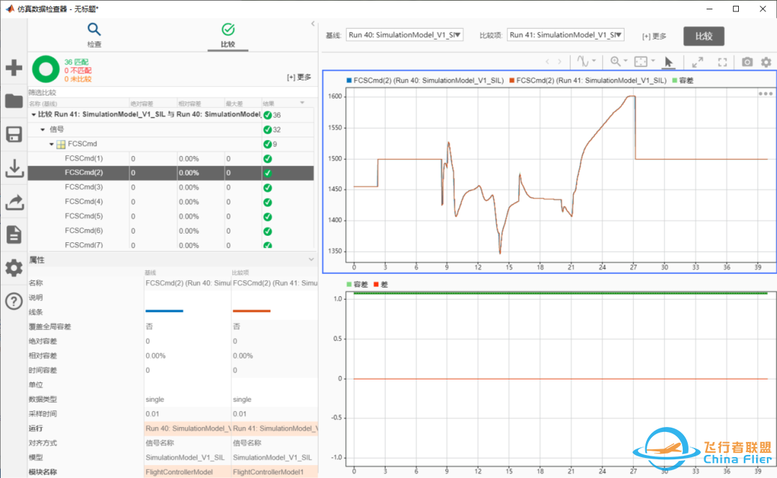Viewport: 777px width, 478px height.
Task: Open the report document icon in sidebar
Action: click(14, 235)
